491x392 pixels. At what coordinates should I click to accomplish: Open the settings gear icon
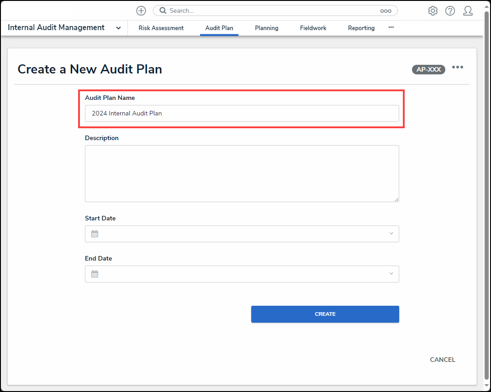coord(433,11)
